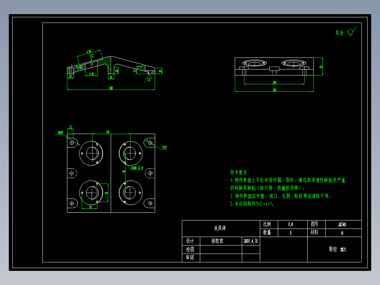Select the designer name '徐君君'
Screen dimensions: 380x285
217,241
